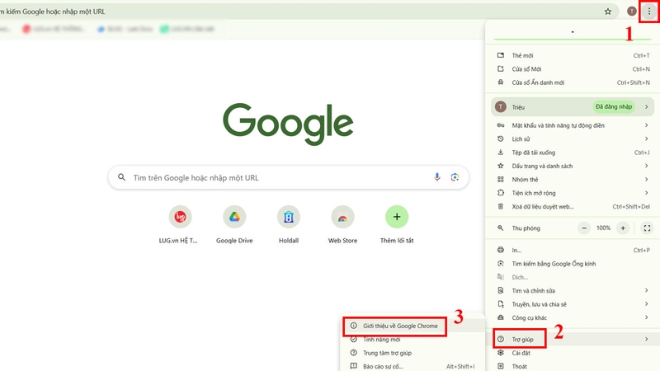
Task: Expand Công cụ khác submenu
Action: point(573,317)
